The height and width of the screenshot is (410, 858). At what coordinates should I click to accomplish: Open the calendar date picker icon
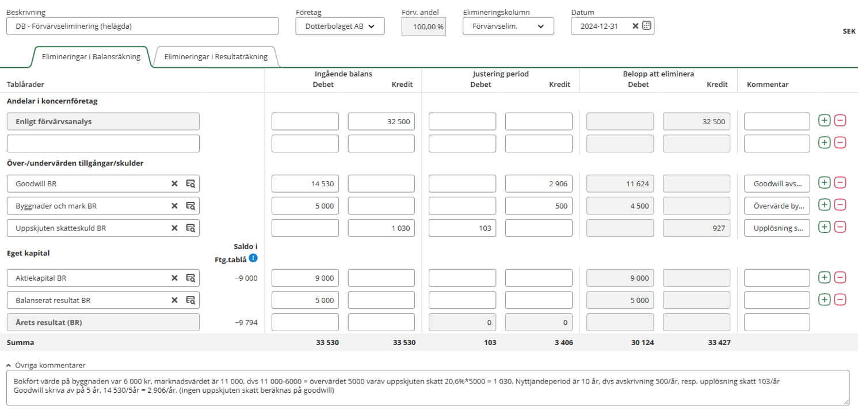coord(646,26)
